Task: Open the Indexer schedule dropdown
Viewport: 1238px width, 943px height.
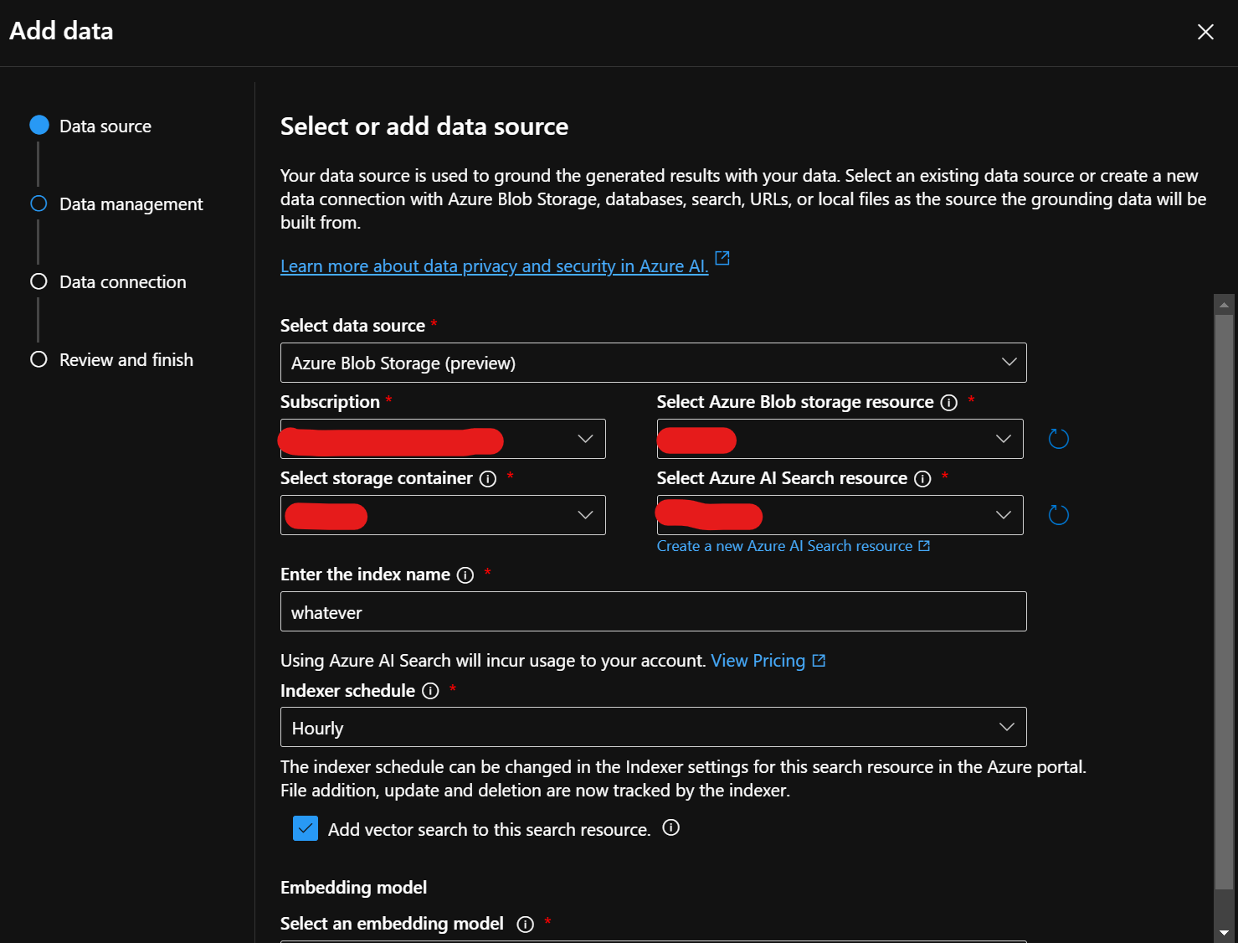Action: (653, 728)
